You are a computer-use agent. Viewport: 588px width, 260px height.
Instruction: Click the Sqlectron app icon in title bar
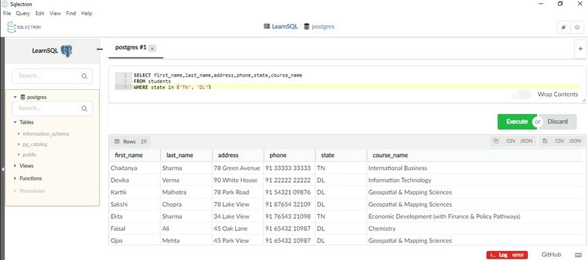click(5, 4)
